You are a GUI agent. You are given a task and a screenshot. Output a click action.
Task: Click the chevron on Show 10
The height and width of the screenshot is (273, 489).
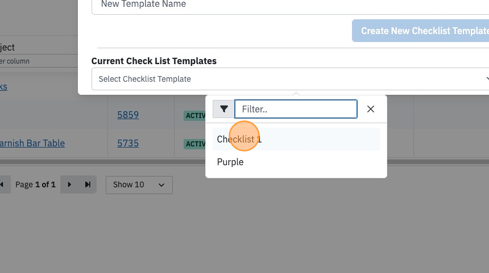(x=161, y=185)
